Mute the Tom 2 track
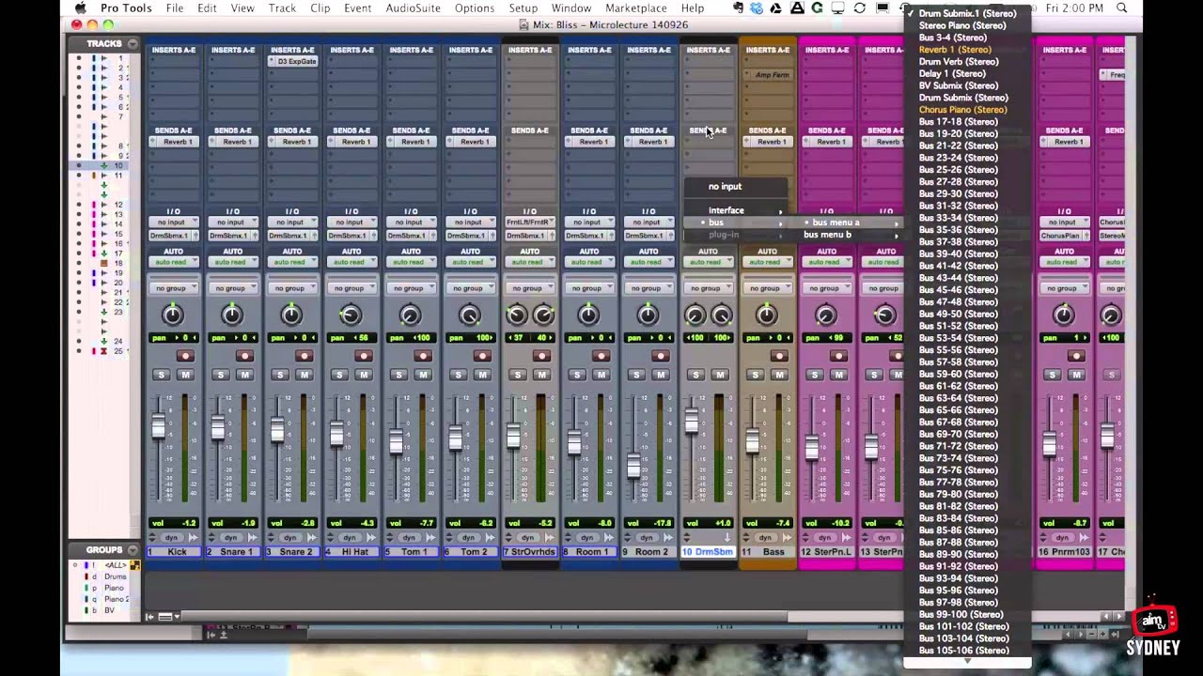1203x676 pixels. [x=482, y=375]
